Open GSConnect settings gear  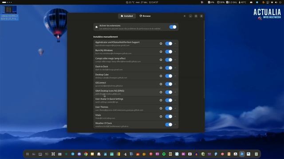(161, 84)
